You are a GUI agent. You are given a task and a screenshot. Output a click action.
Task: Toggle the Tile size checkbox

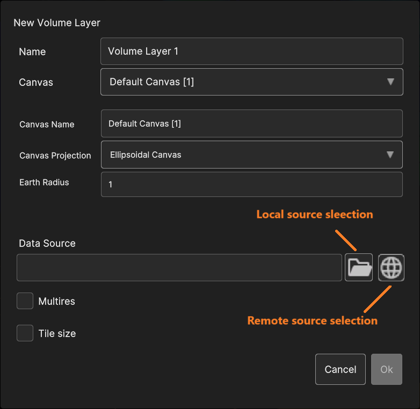25,333
